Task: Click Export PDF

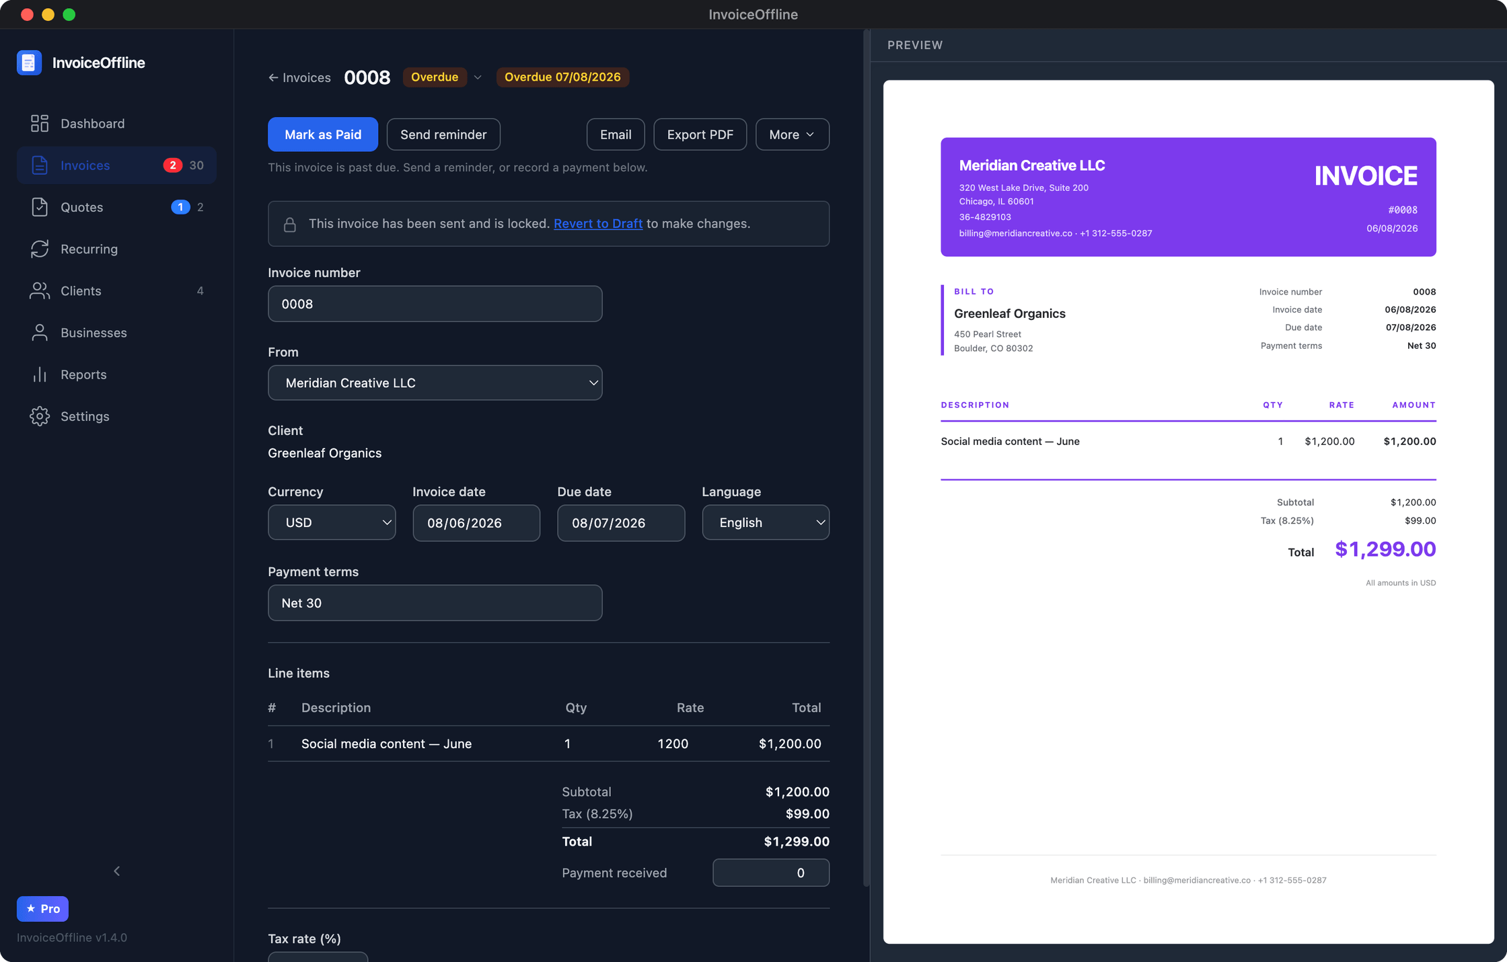Action: [x=700, y=134]
